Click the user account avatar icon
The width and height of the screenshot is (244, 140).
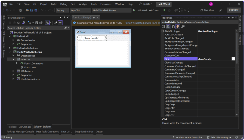[x=211, y=4]
